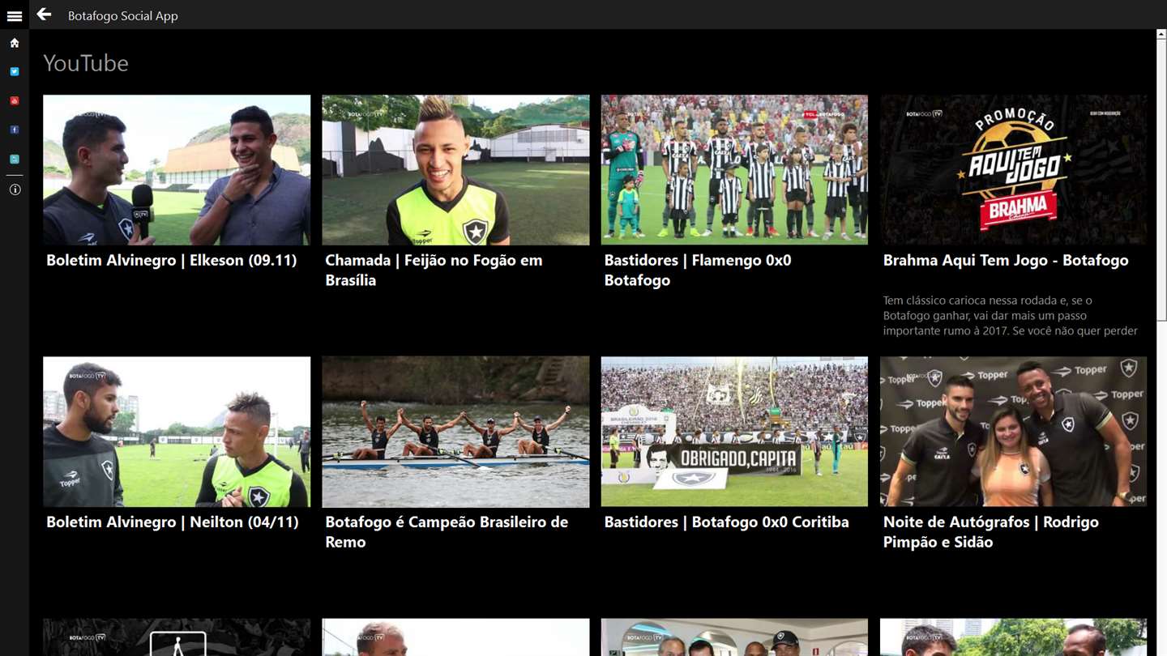The height and width of the screenshot is (656, 1167).
Task: Select the red YouTube sidebar icon
Action: [x=15, y=101]
